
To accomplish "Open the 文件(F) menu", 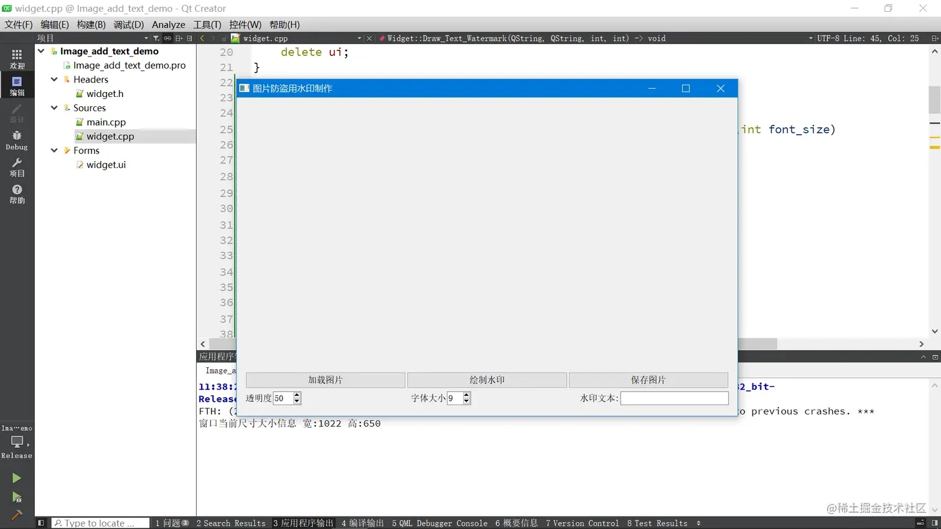I will point(19,24).
